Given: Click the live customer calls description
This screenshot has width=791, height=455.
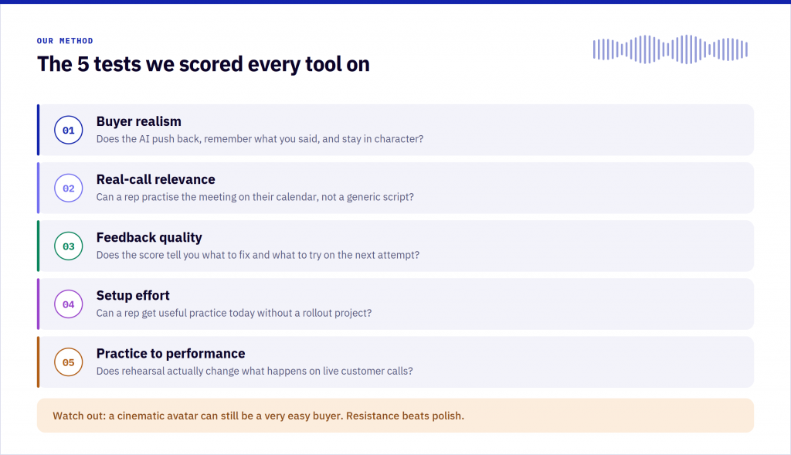Looking at the screenshot, I should [x=255, y=371].
